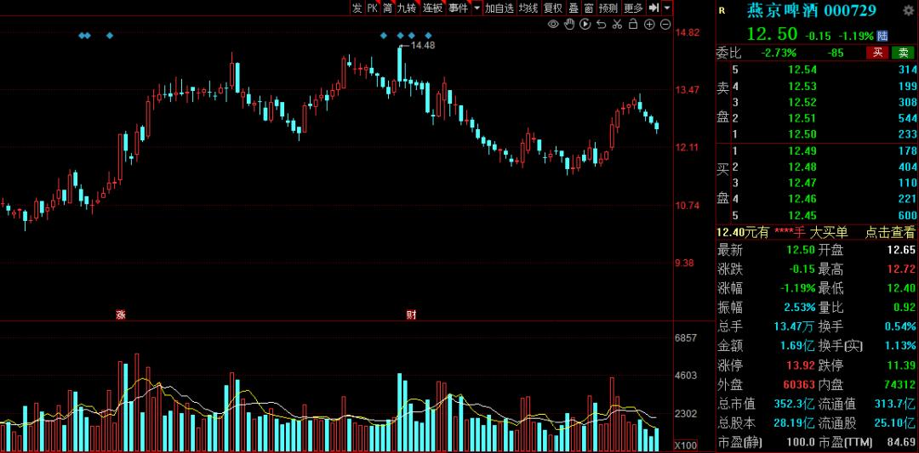Click the 陆 connect badge

coord(882,36)
